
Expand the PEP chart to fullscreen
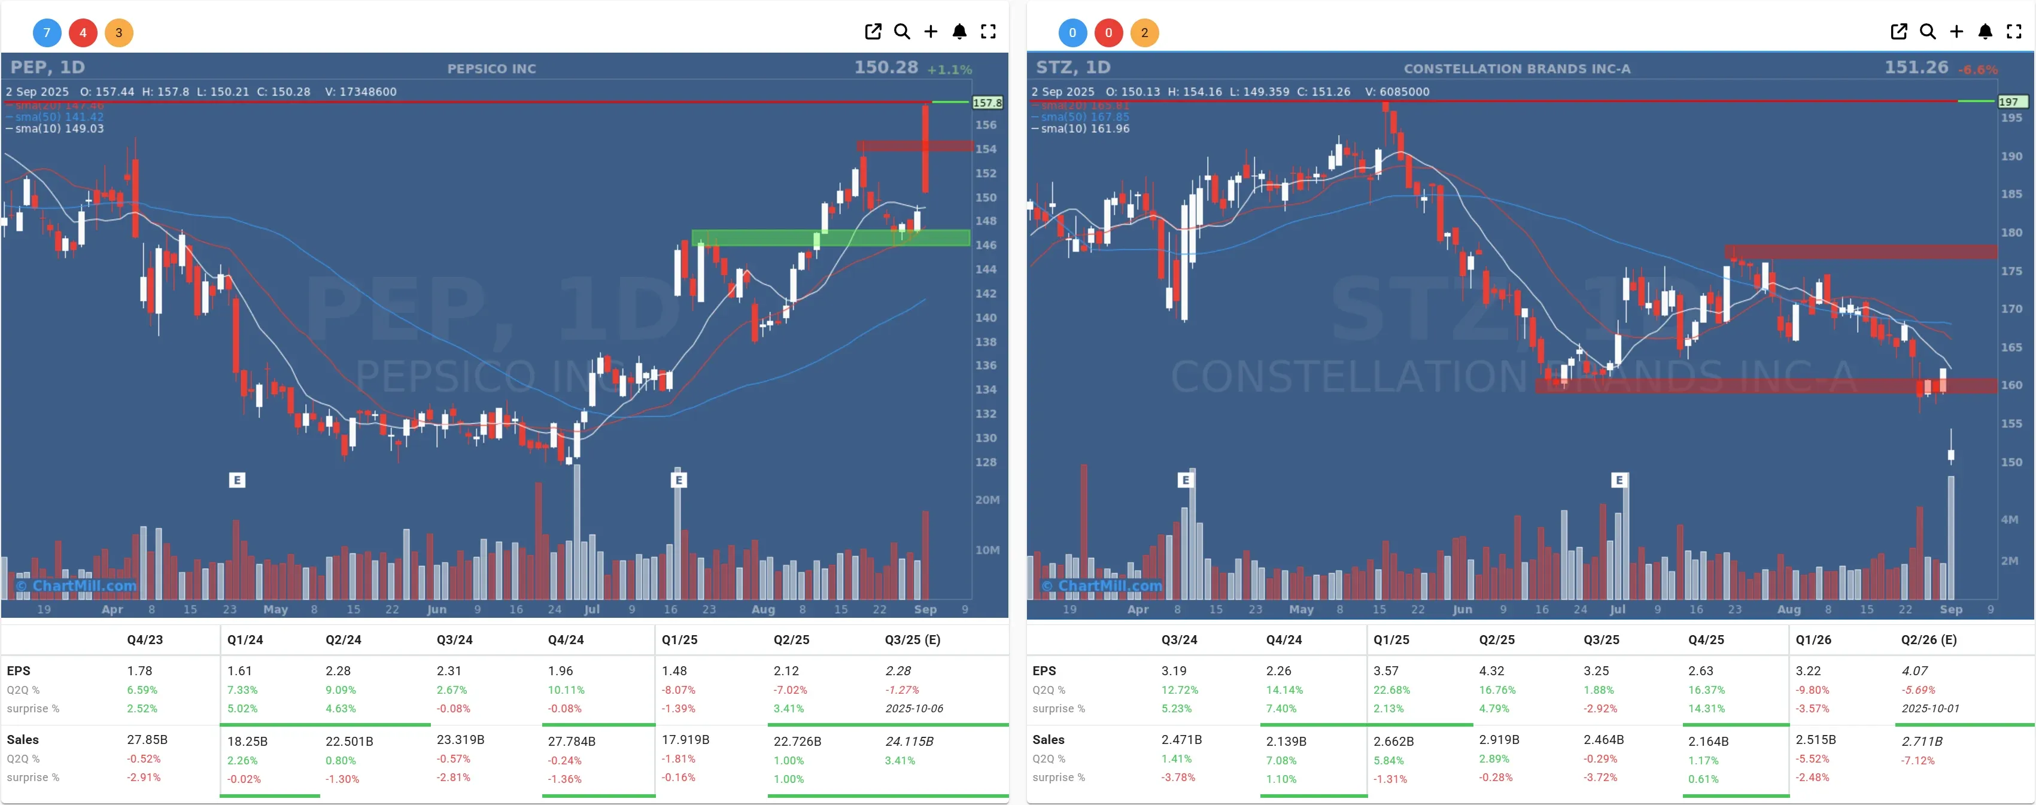[988, 32]
